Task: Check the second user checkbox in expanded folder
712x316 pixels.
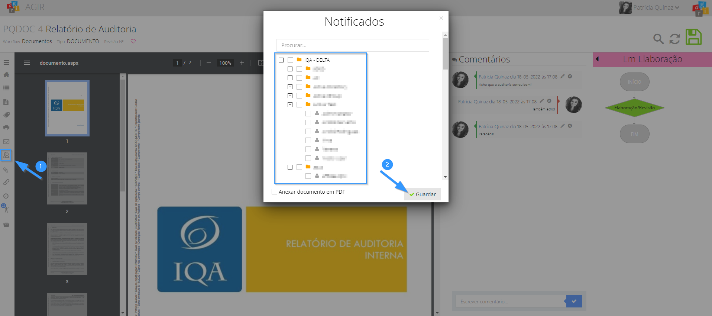Action: point(308,122)
